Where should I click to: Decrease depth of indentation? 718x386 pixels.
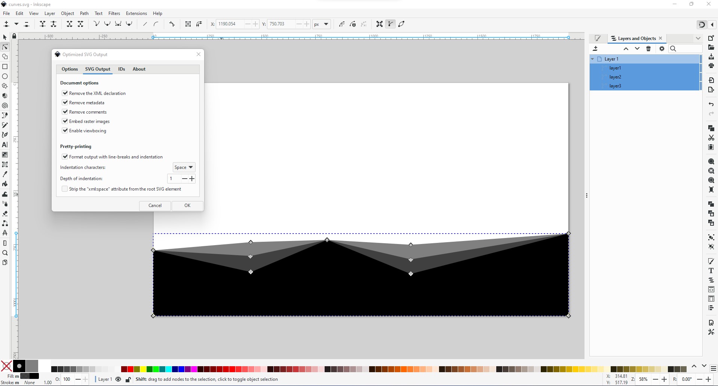(x=184, y=179)
